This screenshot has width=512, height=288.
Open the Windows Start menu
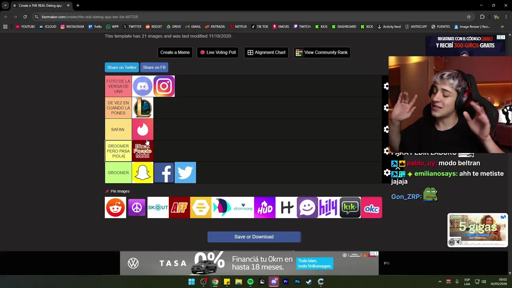point(192,282)
